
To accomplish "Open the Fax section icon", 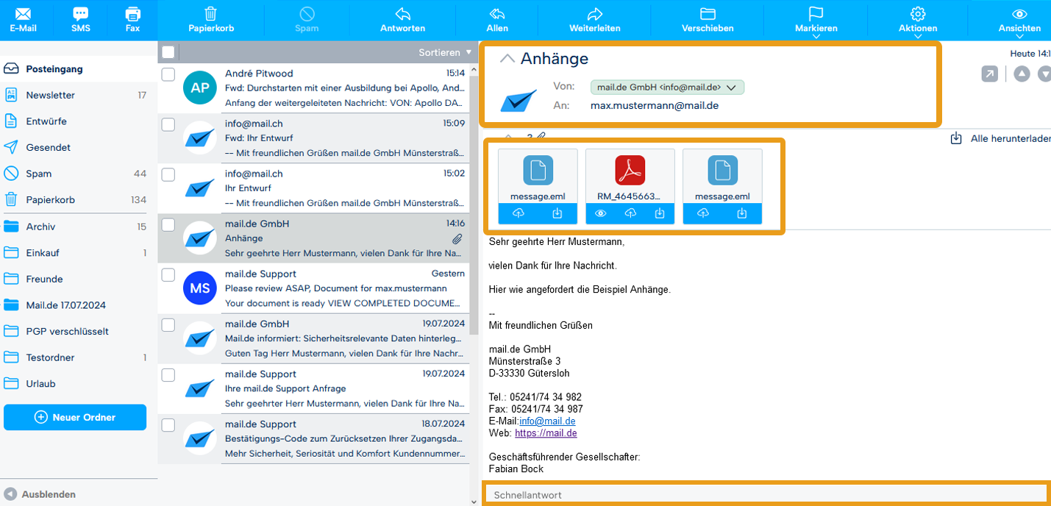I will (132, 13).
